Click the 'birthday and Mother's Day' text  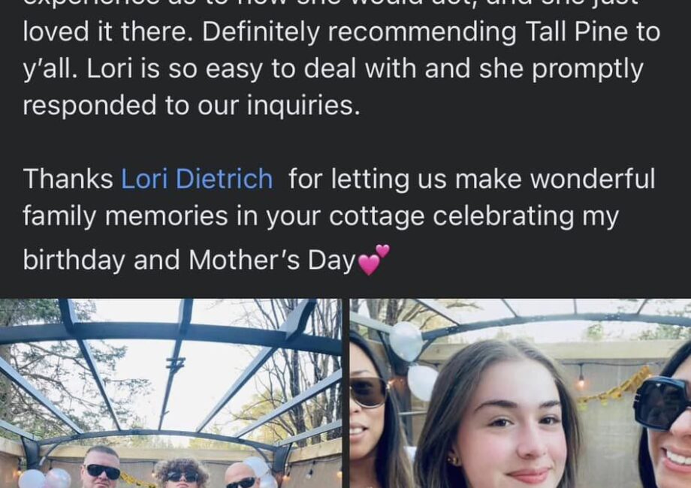coord(189,260)
